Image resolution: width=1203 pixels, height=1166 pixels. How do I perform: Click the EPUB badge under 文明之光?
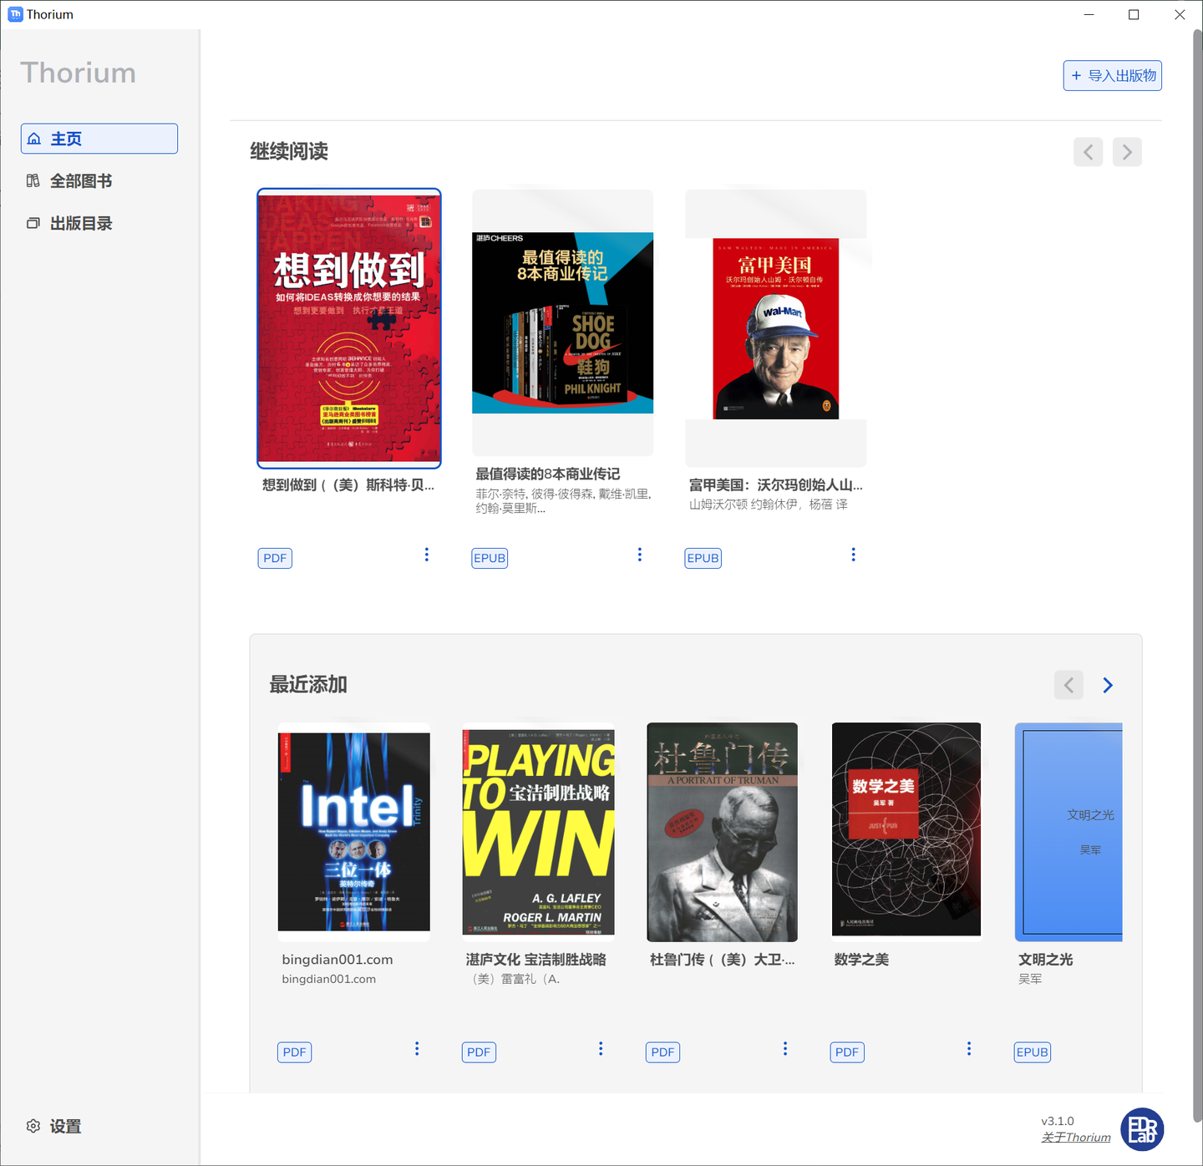1032,1052
